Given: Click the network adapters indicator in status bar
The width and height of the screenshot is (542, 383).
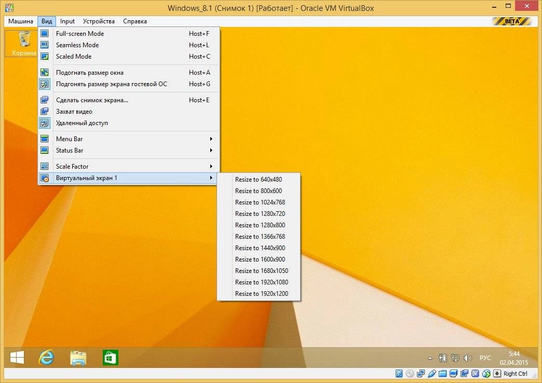Looking at the screenshot, I should click(x=421, y=373).
